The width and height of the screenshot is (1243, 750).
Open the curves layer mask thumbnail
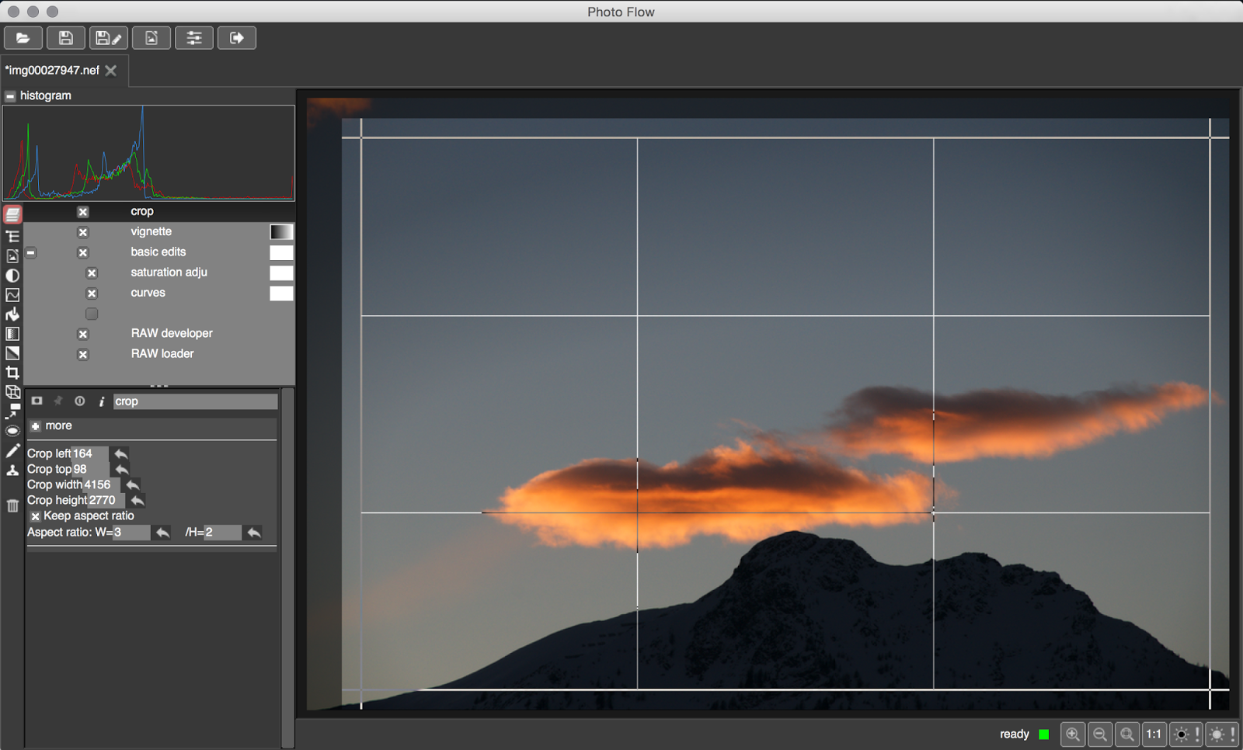[x=281, y=293]
